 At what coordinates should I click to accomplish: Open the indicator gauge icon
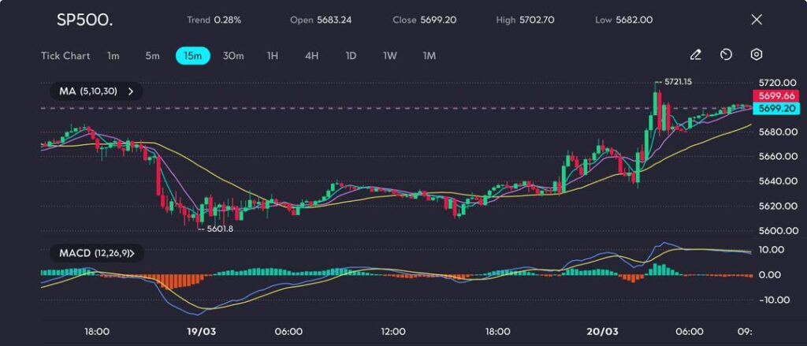pos(727,55)
